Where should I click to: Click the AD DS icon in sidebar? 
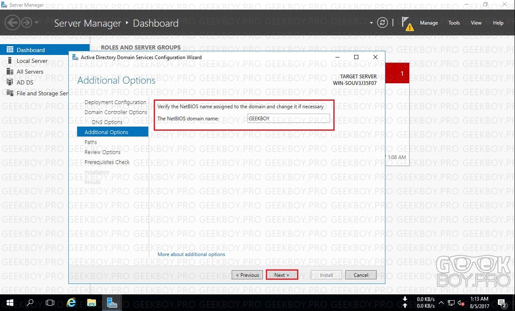[10, 82]
